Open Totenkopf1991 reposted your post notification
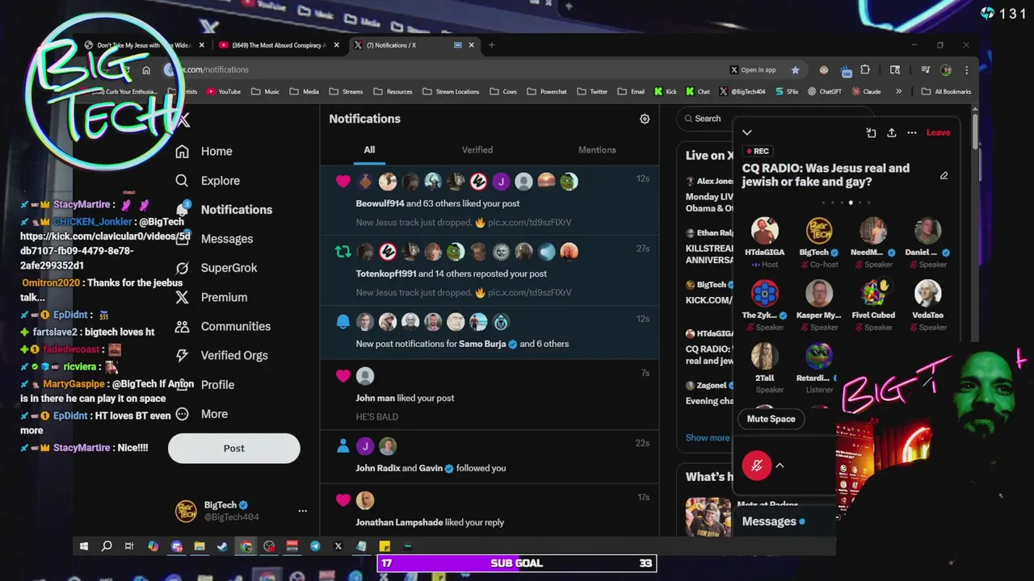 (x=490, y=270)
